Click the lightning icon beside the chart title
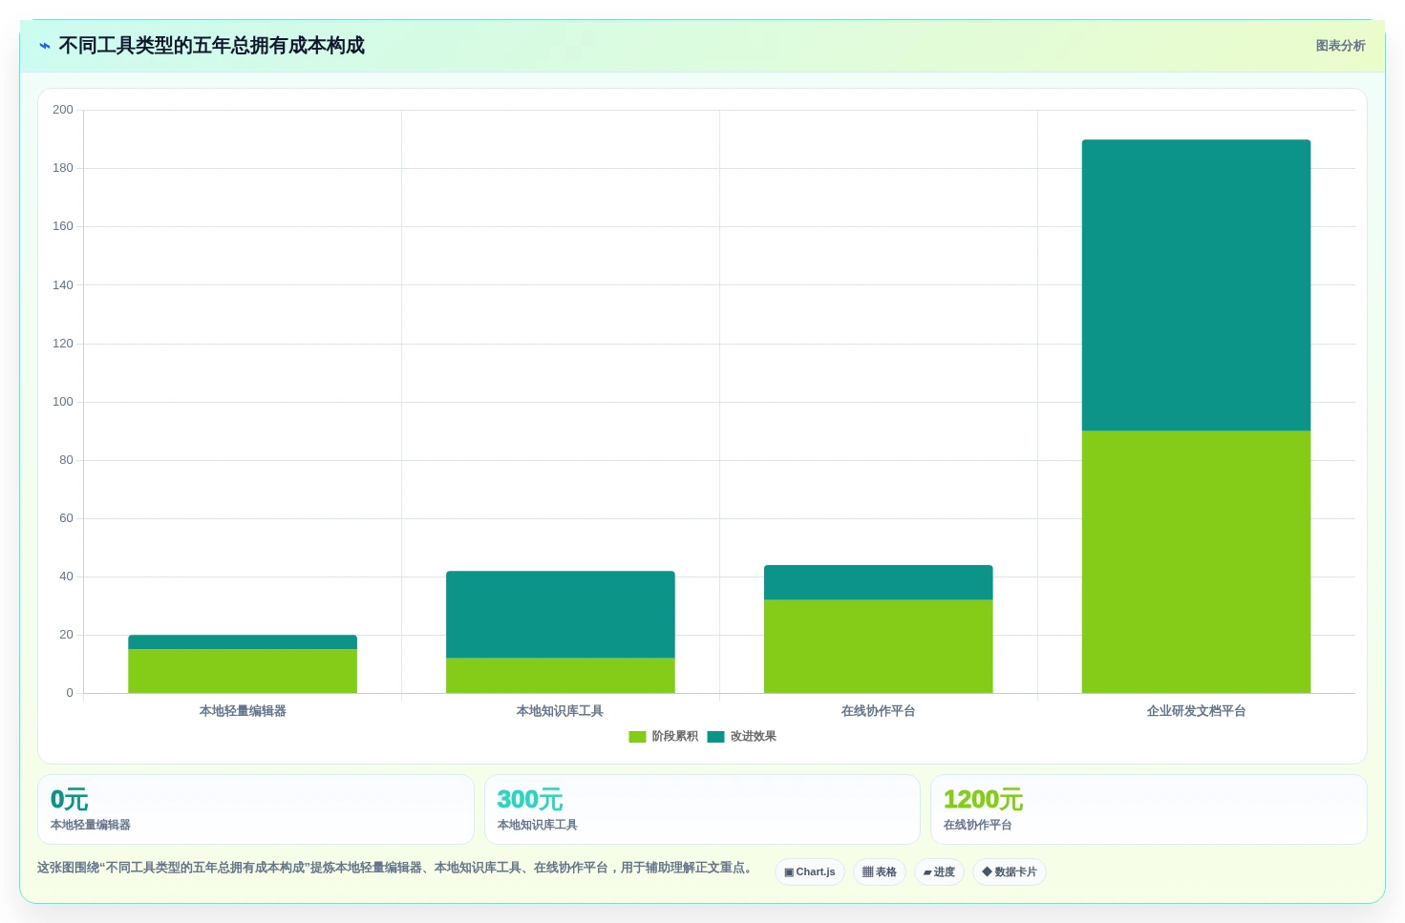 [45, 46]
